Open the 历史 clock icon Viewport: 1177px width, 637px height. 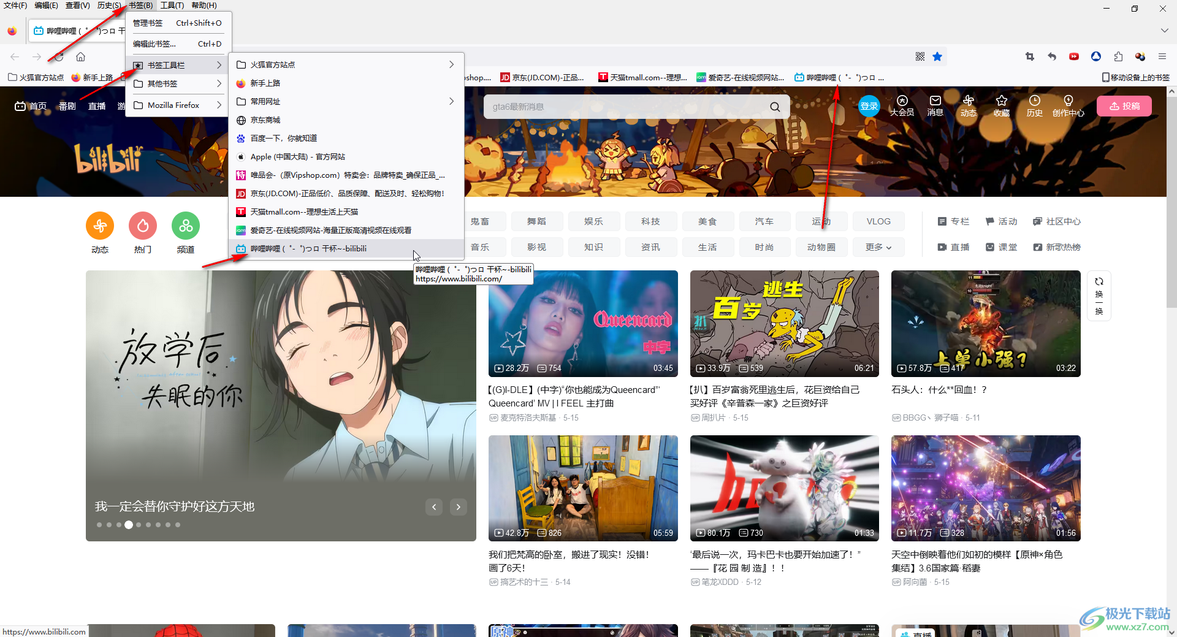pos(1035,105)
